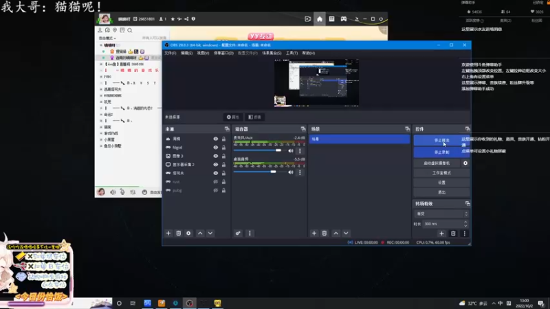Click the speaker icon in YY bottom bar

coord(113,192)
